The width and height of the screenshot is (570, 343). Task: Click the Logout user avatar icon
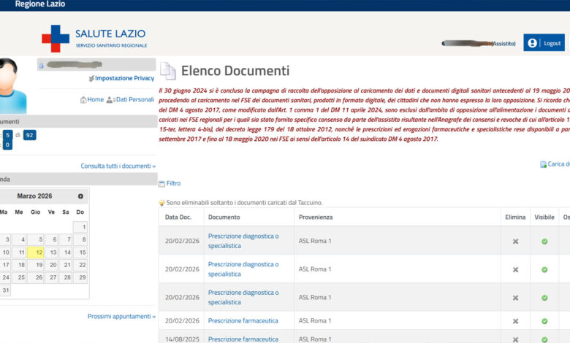(x=532, y=43)
